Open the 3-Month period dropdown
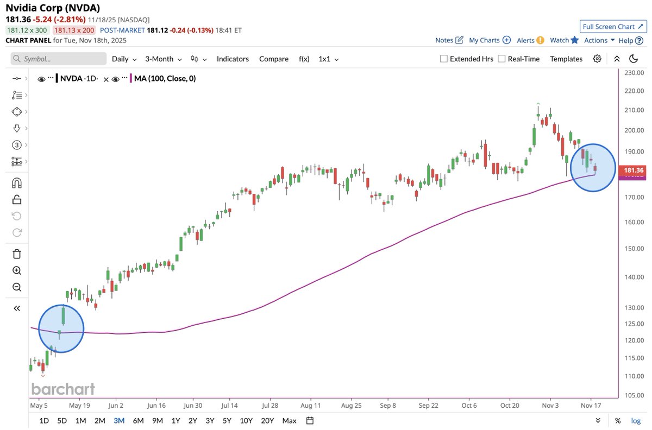Image resolution: width=652 pixels, height=430 pixels. click(163, 59)
